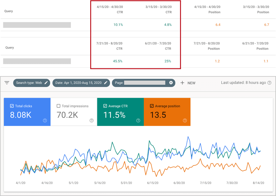Click the plus icon beside NEW

[x=182, y=83]
